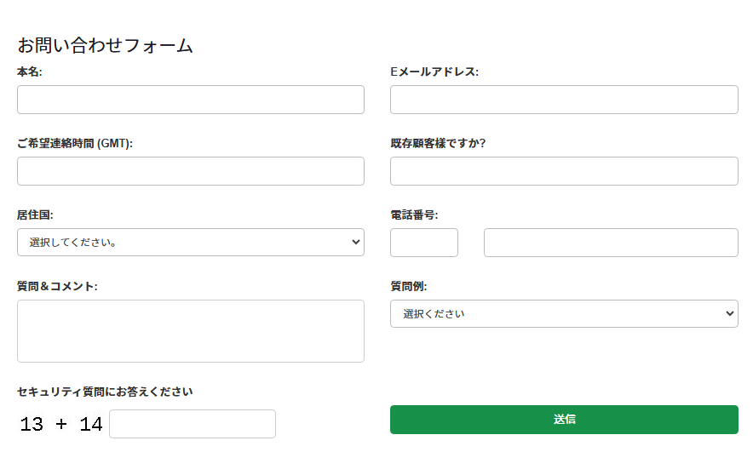This screenshot has height=452, width=753.
Task: Select the ご希望連絡時間 (GMT) input field
Action: click(x=190, y=171)
